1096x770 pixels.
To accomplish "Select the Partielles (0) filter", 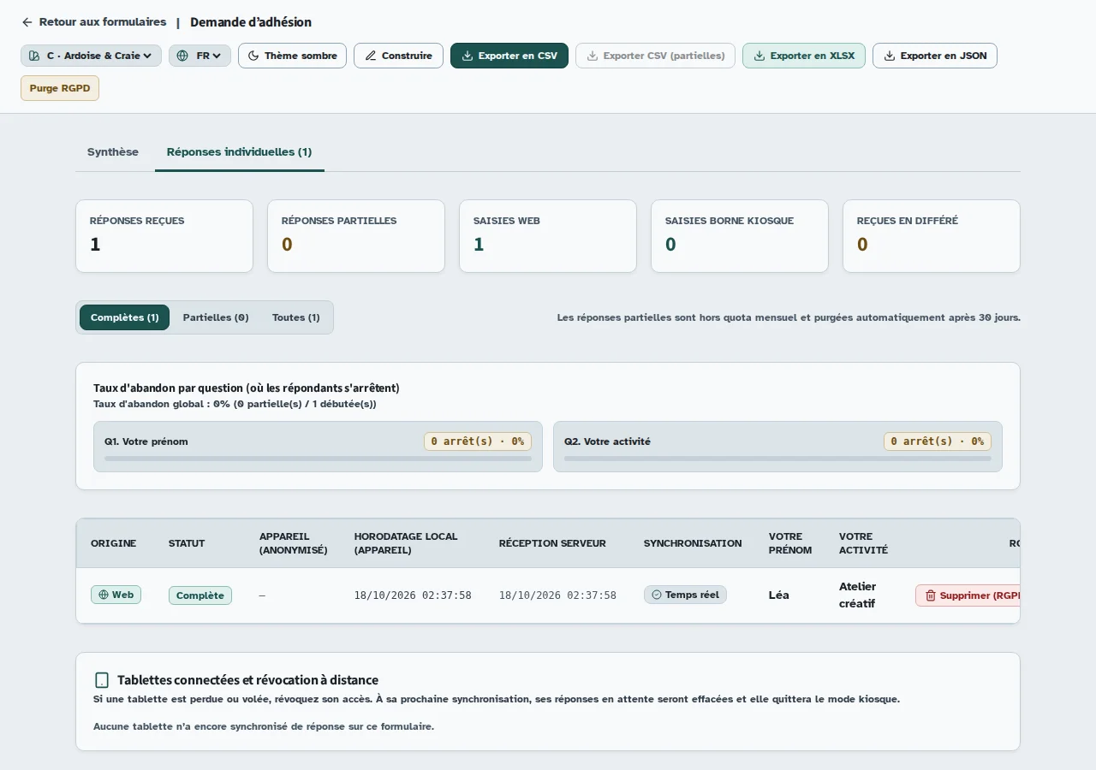I will tap(216, 317).
